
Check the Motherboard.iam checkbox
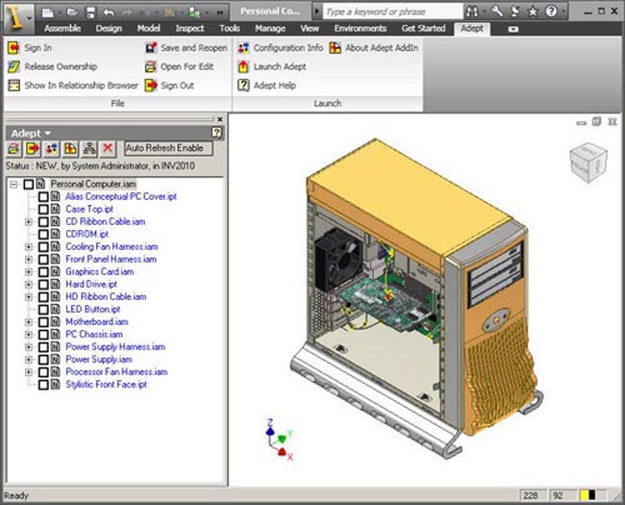coord(43,322)
